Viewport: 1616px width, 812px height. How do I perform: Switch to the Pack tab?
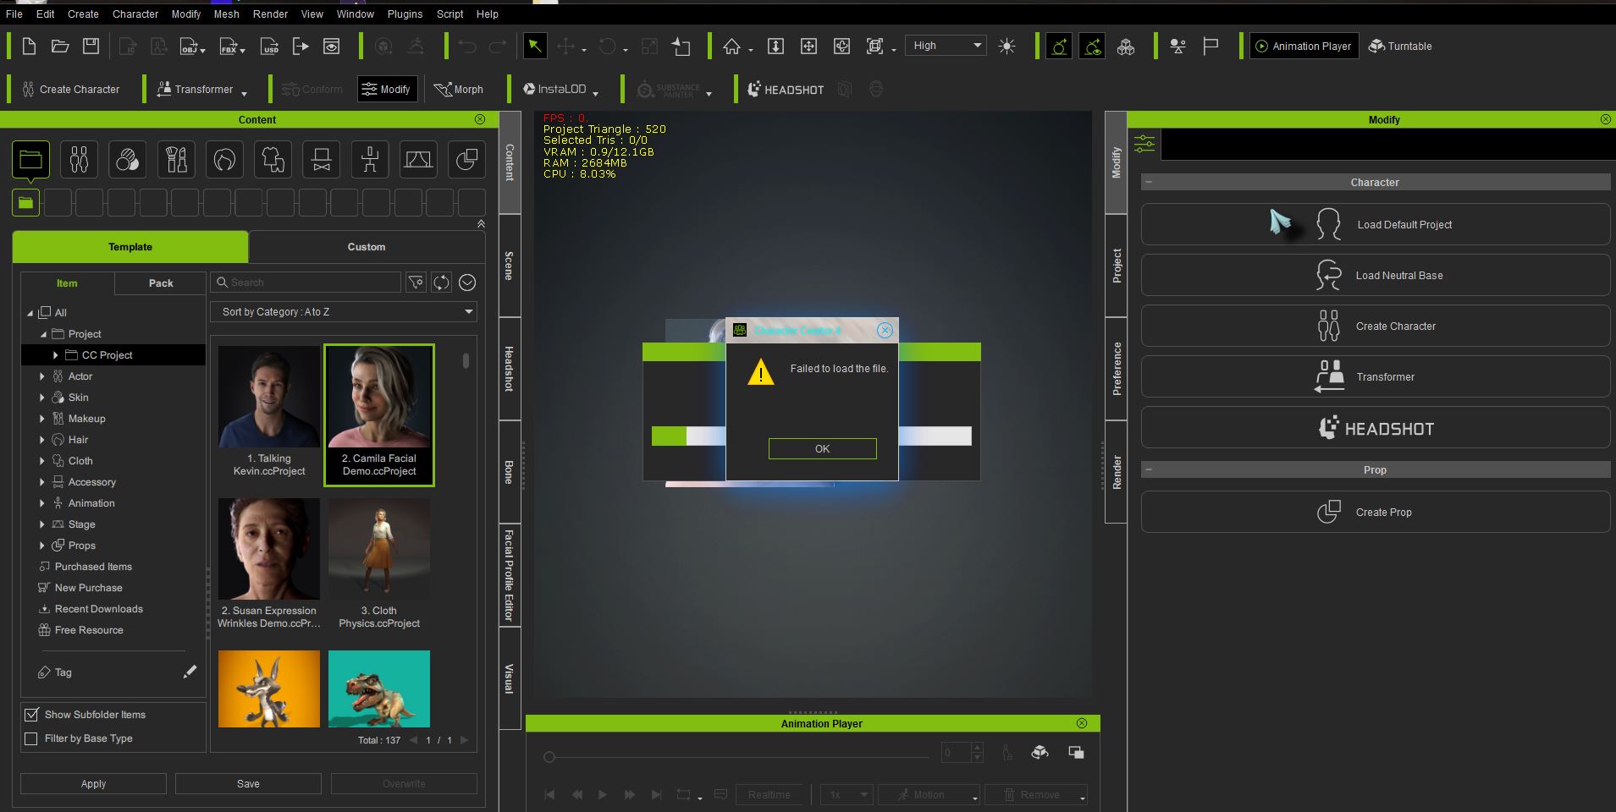(161, 283)
